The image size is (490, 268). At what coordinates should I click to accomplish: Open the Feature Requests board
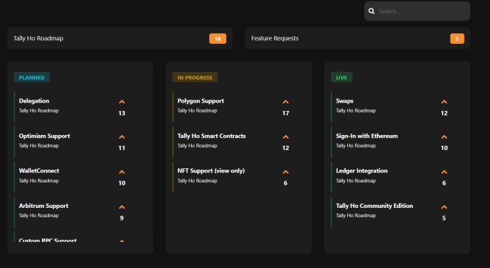point(358,38)
